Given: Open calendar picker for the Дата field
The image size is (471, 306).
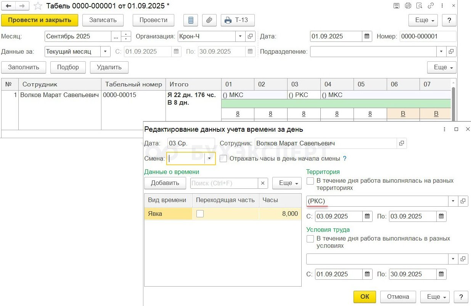Looking at the screenshot, I should coord(367,37).
